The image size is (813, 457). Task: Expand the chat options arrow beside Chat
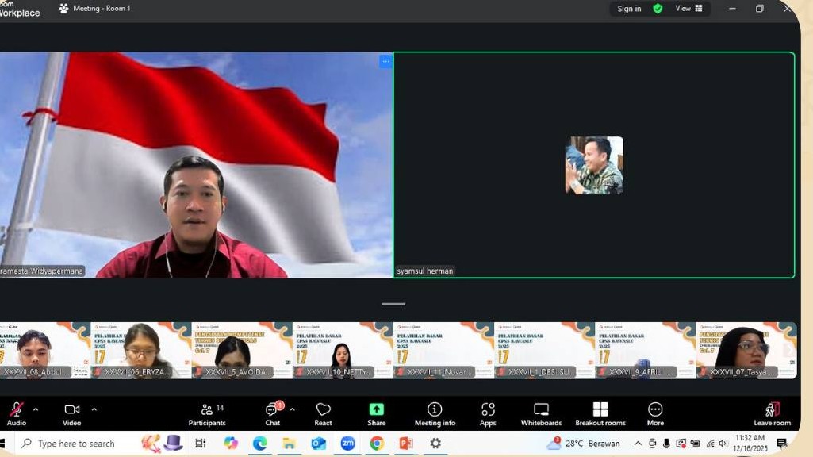pyautogui.click(x=293, y=409)
